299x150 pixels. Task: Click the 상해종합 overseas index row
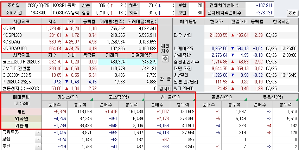click(235, 55)
